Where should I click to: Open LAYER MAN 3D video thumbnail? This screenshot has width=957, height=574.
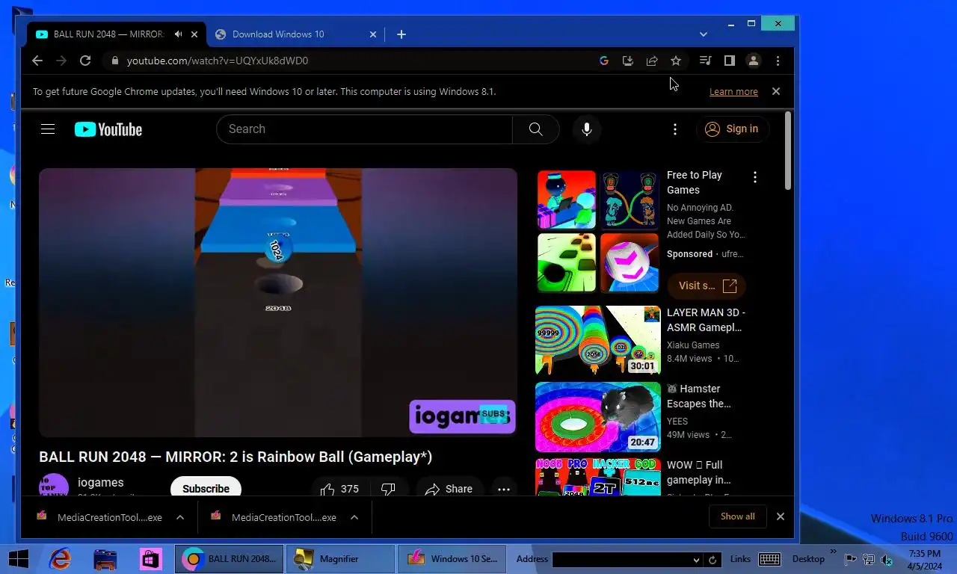pos(598,340)
